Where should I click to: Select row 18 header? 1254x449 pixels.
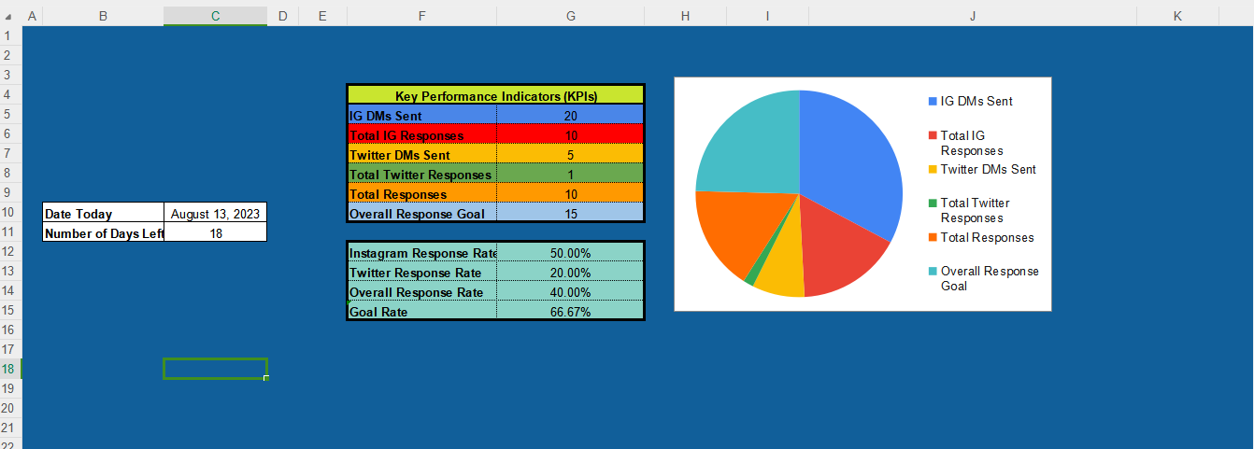tap(10, 369)
